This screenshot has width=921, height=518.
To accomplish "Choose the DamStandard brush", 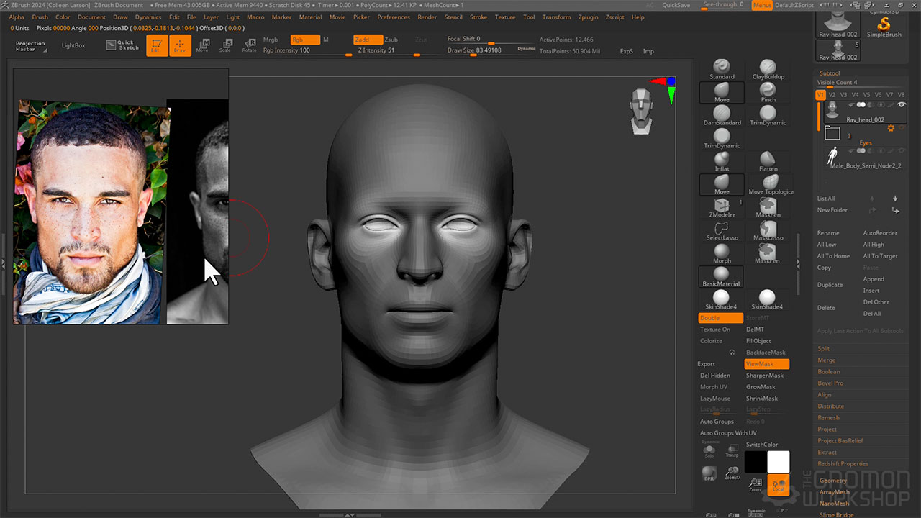I will 722,115.
